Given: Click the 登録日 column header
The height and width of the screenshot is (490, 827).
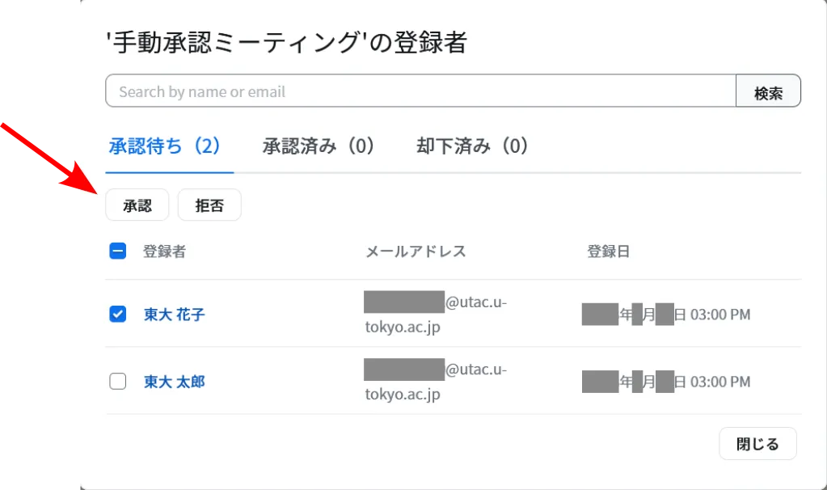Looking at the screenshot, I should point(608,251).
